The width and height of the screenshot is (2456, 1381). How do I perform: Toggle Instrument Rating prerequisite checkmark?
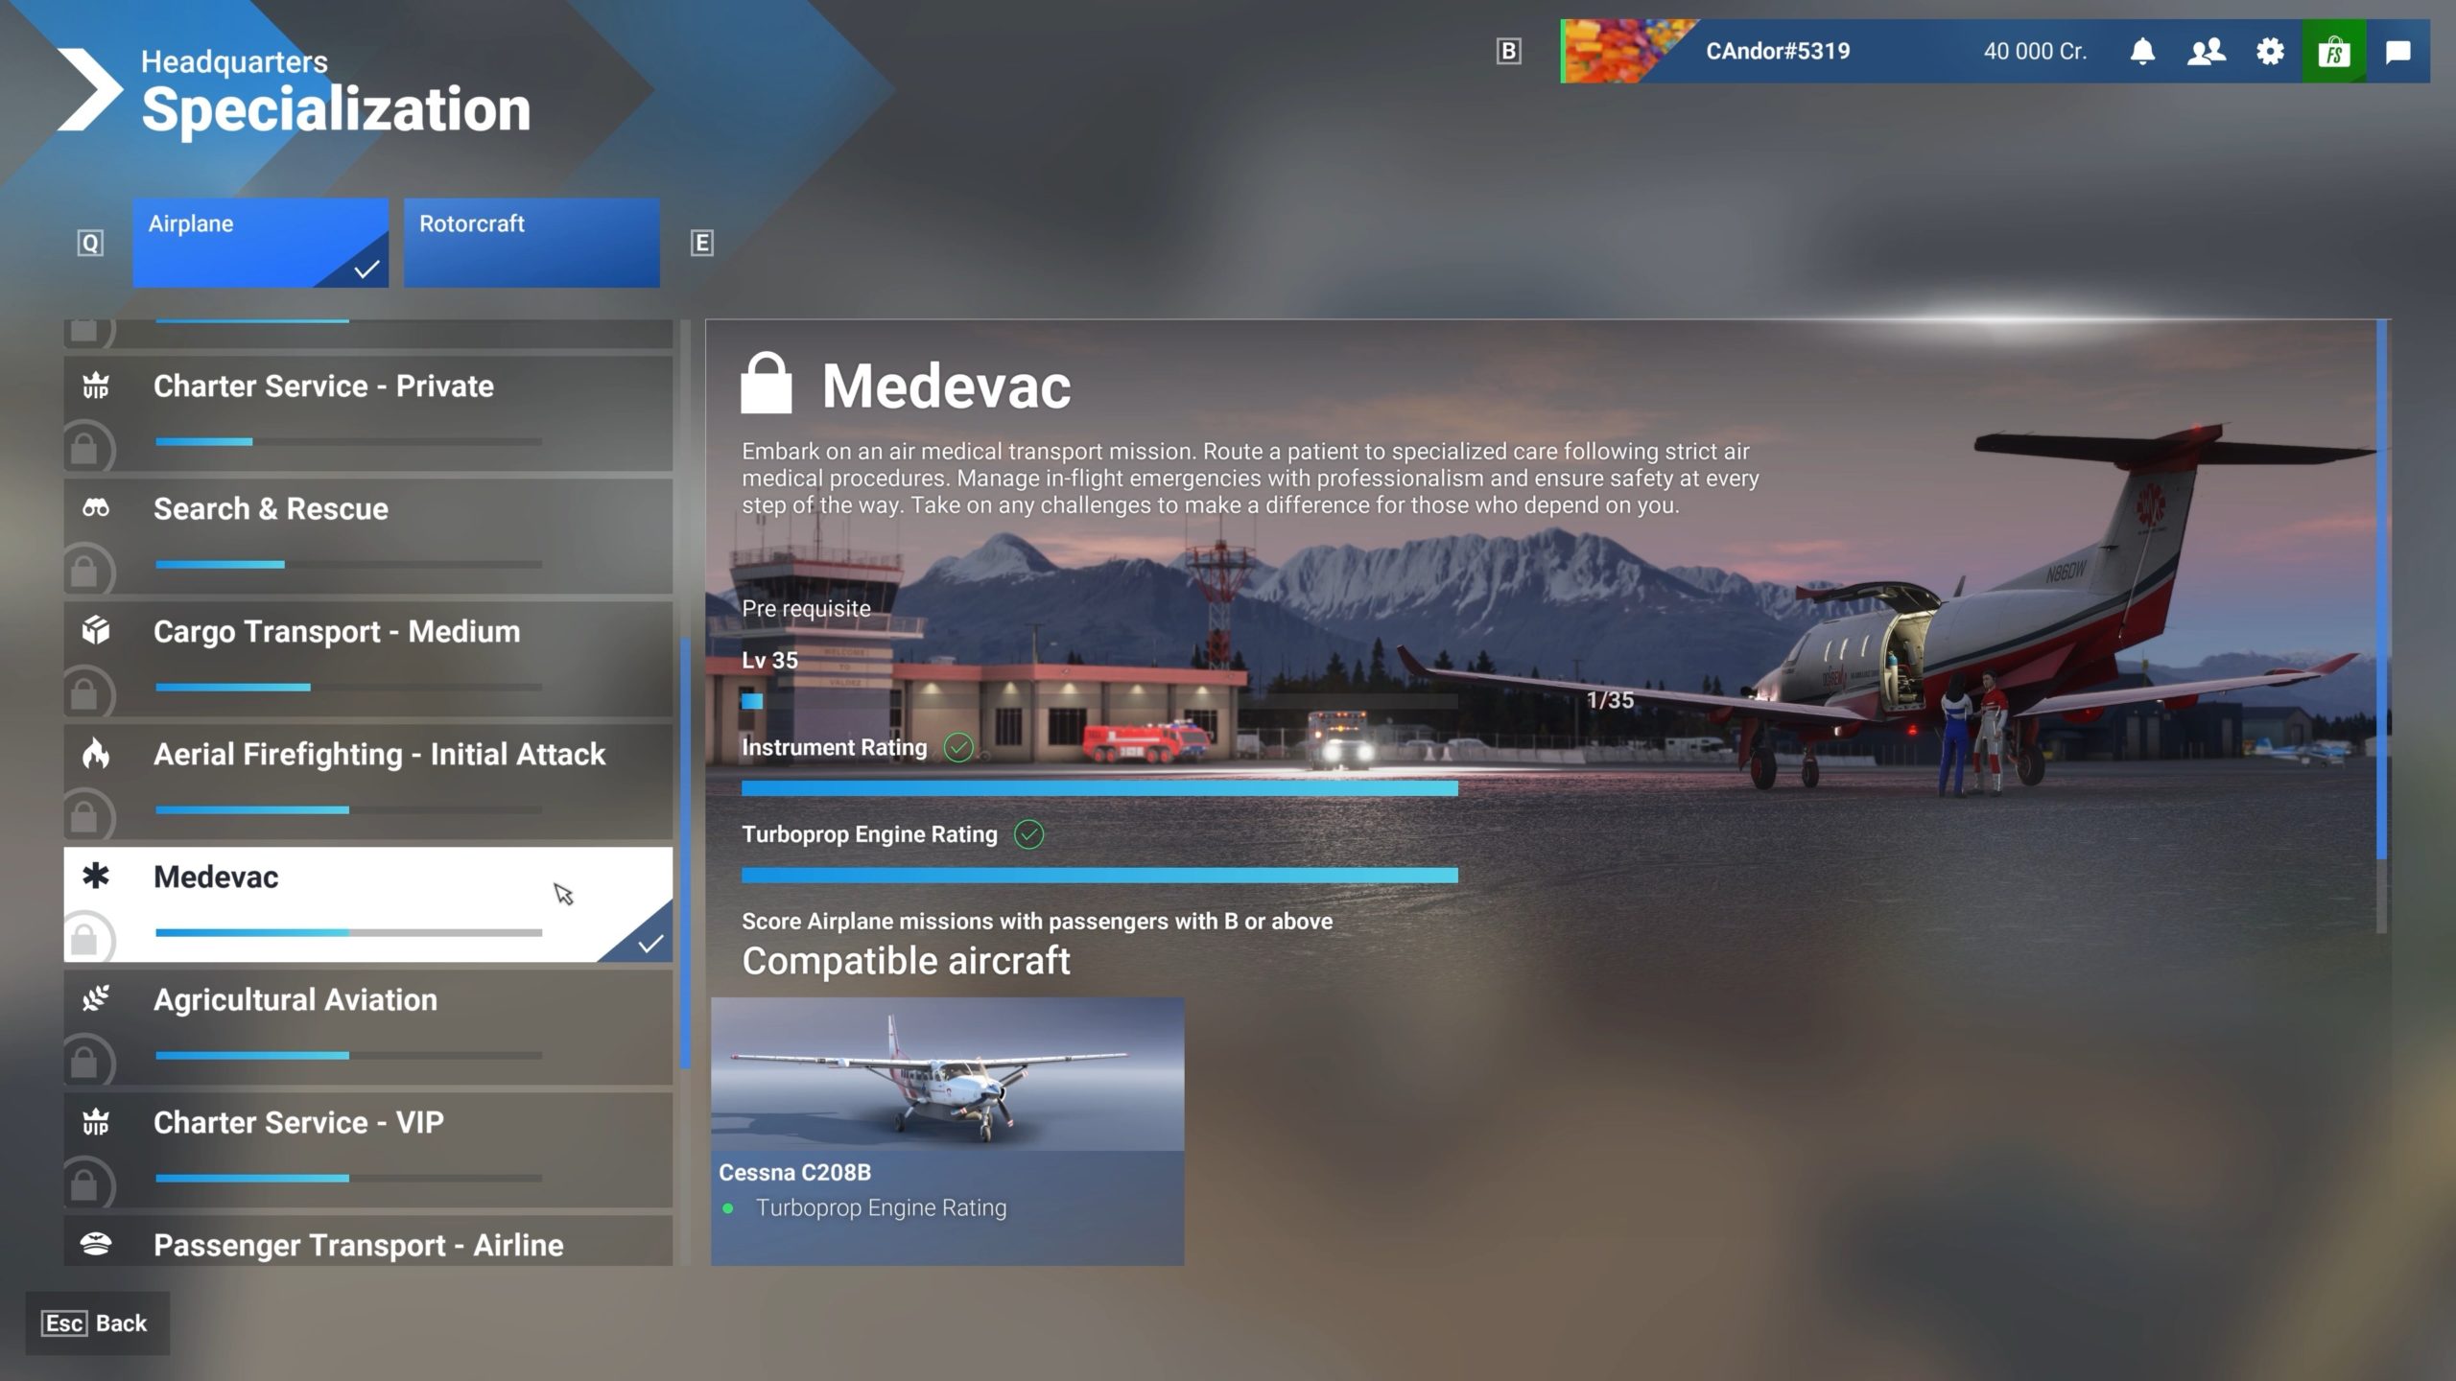click(955, 747)
